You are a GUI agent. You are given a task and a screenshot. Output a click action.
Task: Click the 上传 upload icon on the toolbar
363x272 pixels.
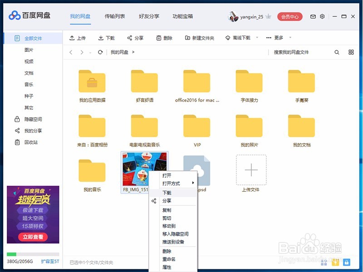pyautogui.click(x=71, y=38)
